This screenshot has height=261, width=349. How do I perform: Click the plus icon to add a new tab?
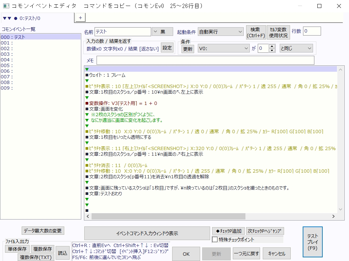click(80, 17)
